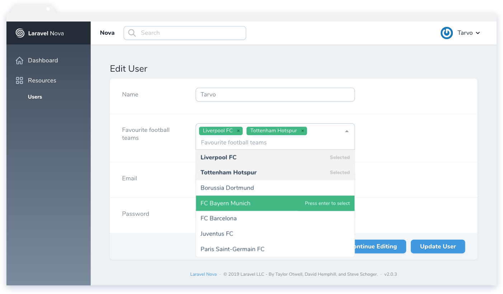The height and width of the screenshot is (294, 503).
Task: Collapse the Favourite football teams dropdown arrow
Action: (346, 131)
